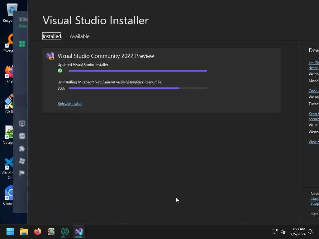Click the Uninstalling Microsoft.Net.Cumulative.TargetingPack.Resources status text
This screenshot has height=239, width=319.
(109, 82)
